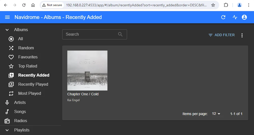Image resolution: width=254 pixels, height=135 pixels.
Task: Click the Top Rated star icon
Action: click(11, 66)
